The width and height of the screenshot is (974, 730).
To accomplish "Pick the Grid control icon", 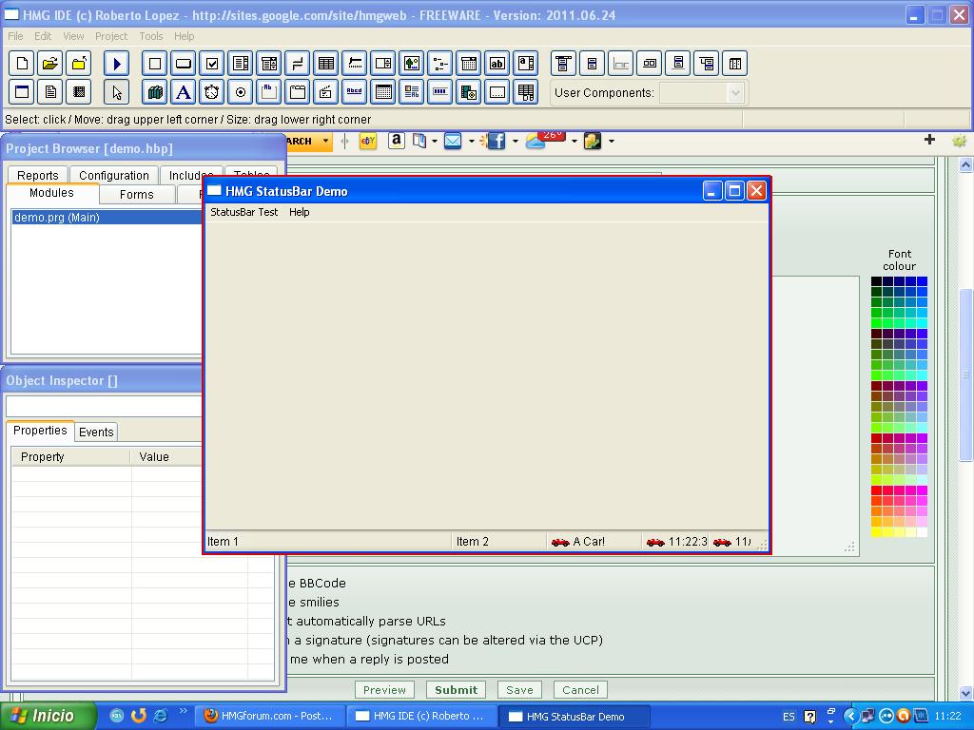I will click(x=325, y=64).
